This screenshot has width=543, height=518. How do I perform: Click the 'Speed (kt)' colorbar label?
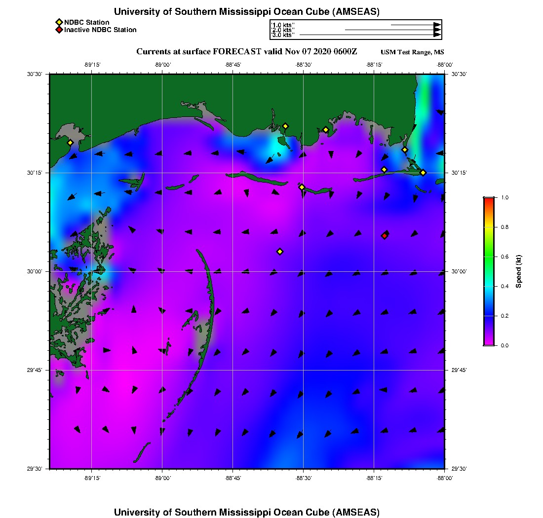pyautogui.click(x=519, y=271)
